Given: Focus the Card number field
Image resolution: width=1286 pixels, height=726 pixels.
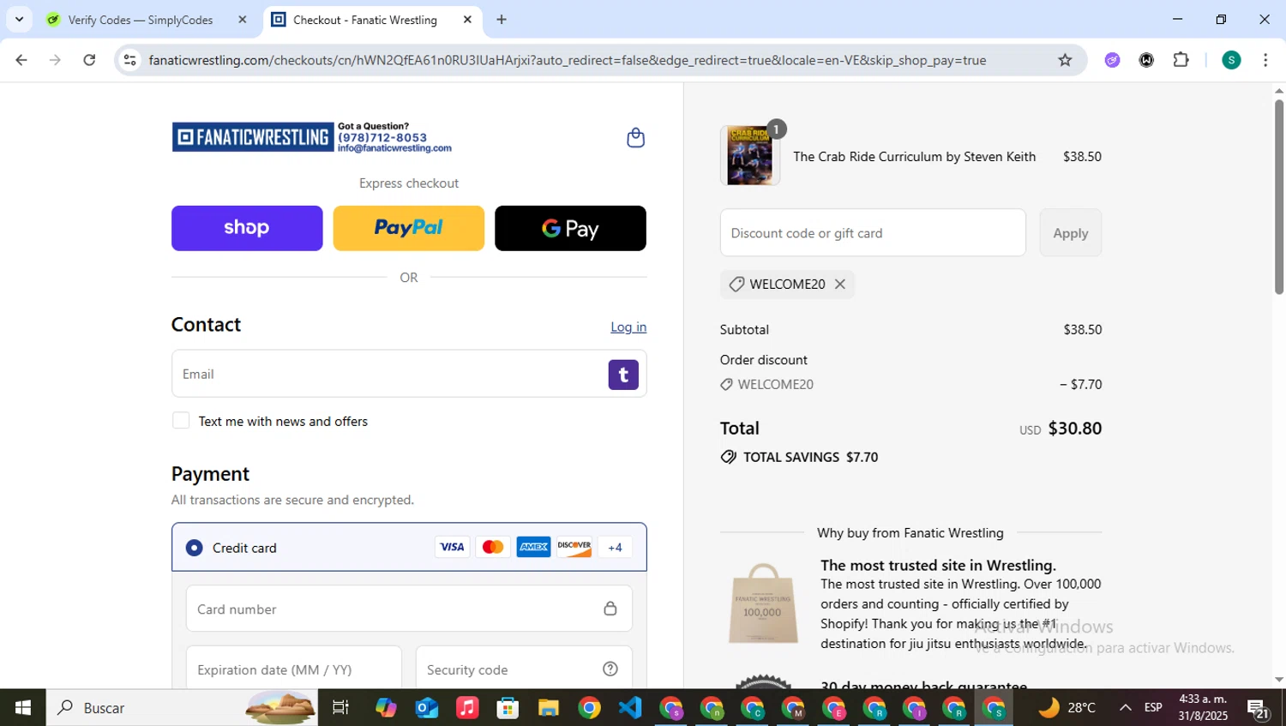Looking at the screenshot, I should click(x=409, y=609).
